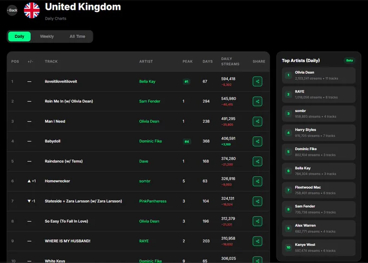Share the WHERE IS MY HUSBAND! track

point(258,241)
